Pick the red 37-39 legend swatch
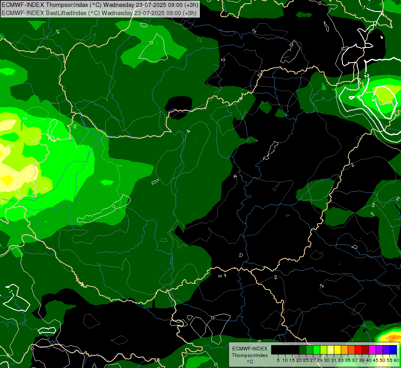Screen dimensions: 401x368 click(x=358, y=350)
